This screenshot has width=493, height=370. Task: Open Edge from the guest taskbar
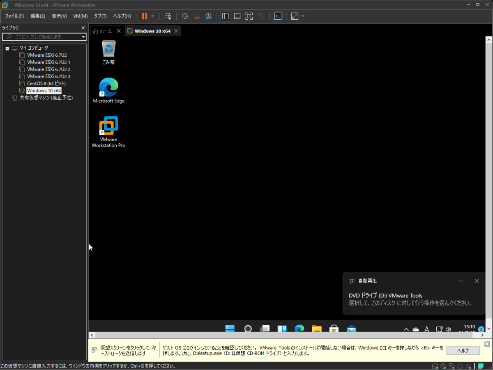[299, 329]
